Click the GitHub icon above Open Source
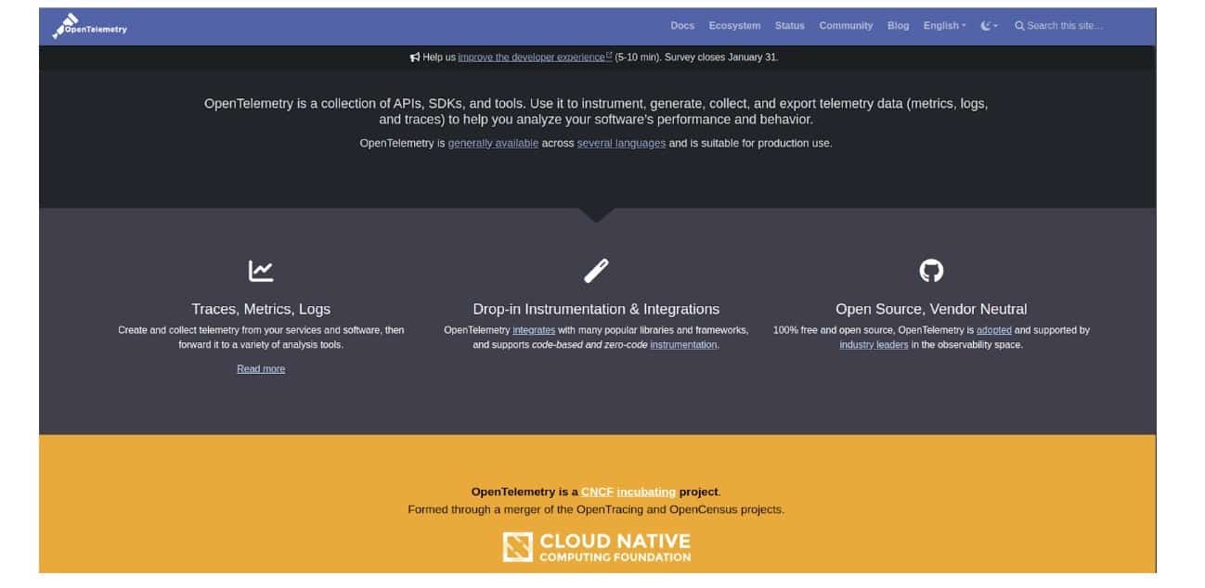Viewport: 1205px width, 588px height. pos(931,271)
